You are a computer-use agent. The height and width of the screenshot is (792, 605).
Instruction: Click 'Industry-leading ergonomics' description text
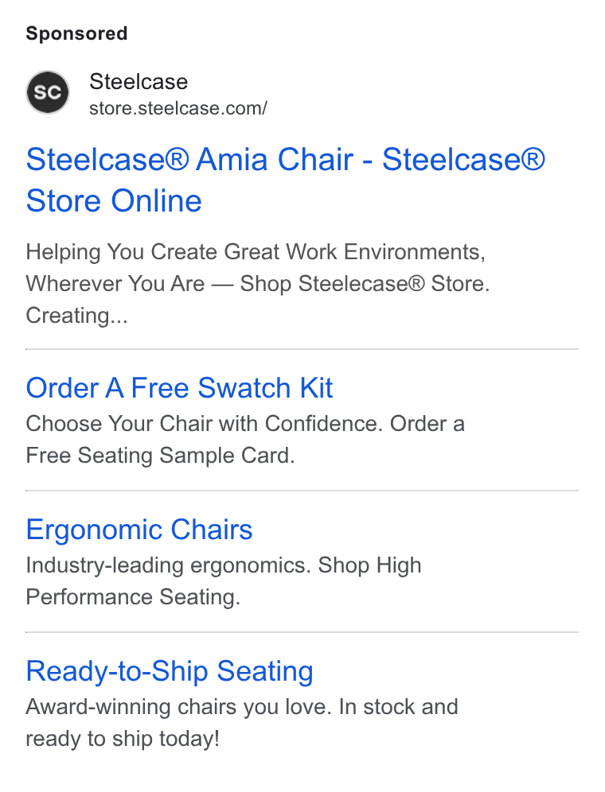click(169, 565)
